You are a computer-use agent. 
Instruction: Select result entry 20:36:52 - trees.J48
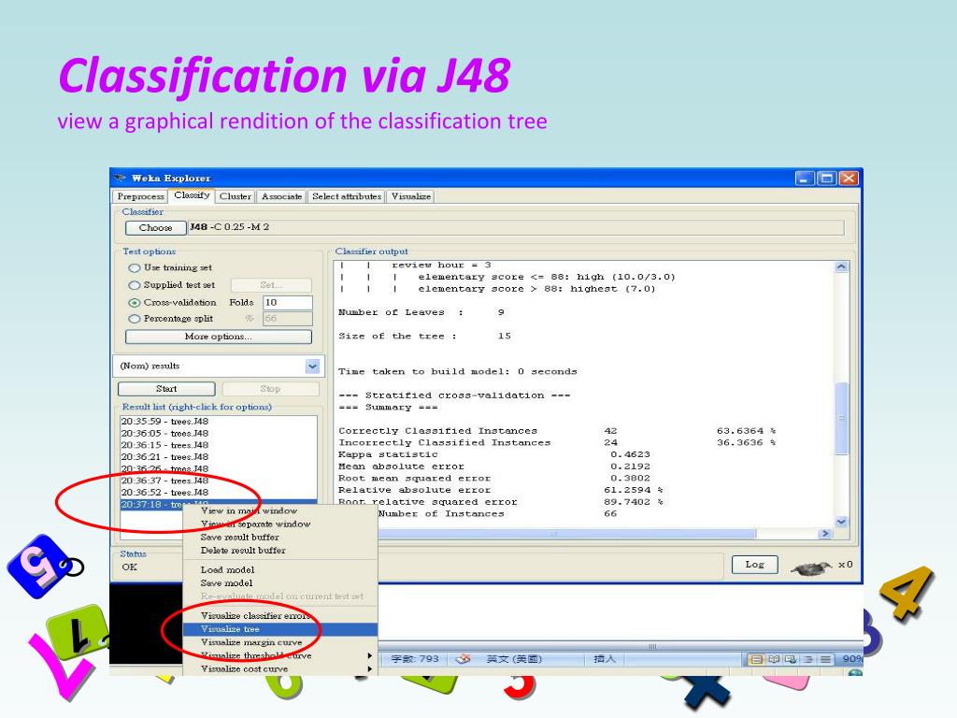tap(219, 493)
